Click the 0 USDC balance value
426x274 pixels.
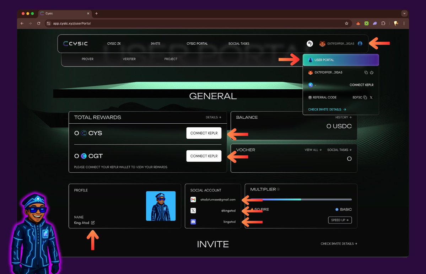[x=339, y=126]
